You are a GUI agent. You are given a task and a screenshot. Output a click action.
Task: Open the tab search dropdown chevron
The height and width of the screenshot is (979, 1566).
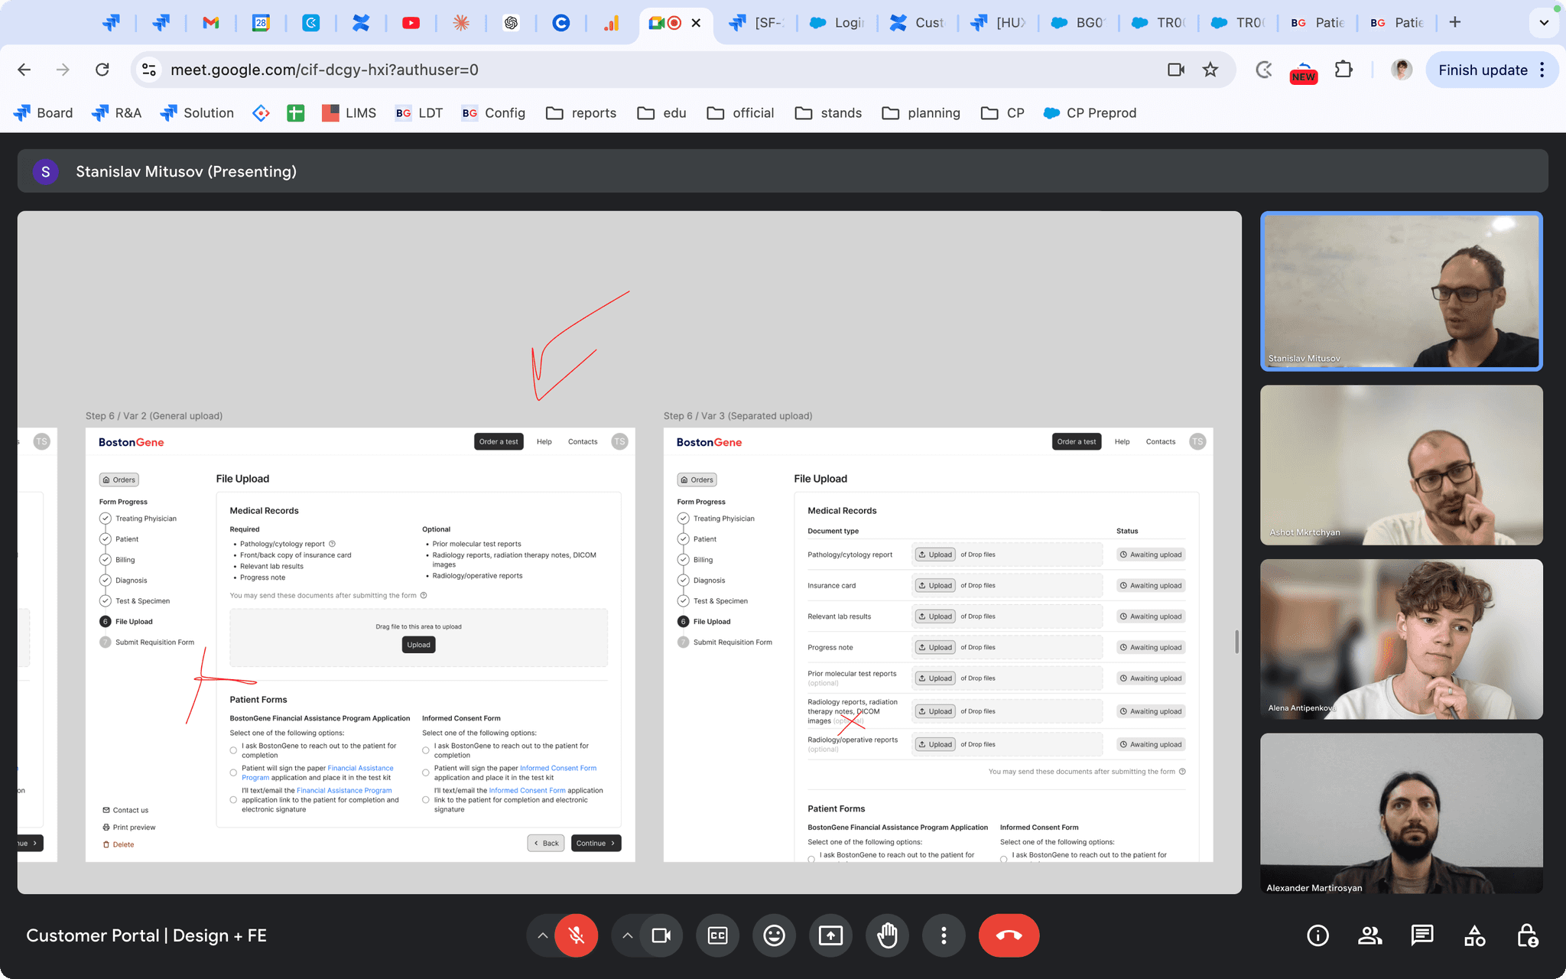pos(1544,23)
